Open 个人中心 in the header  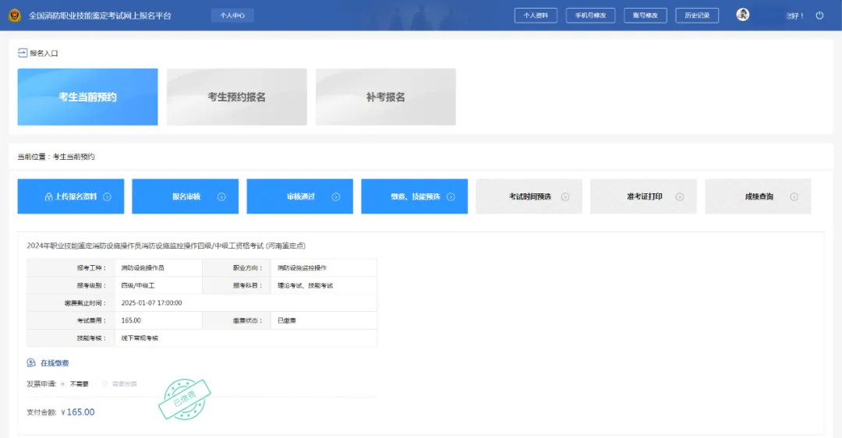pos(232,16)
